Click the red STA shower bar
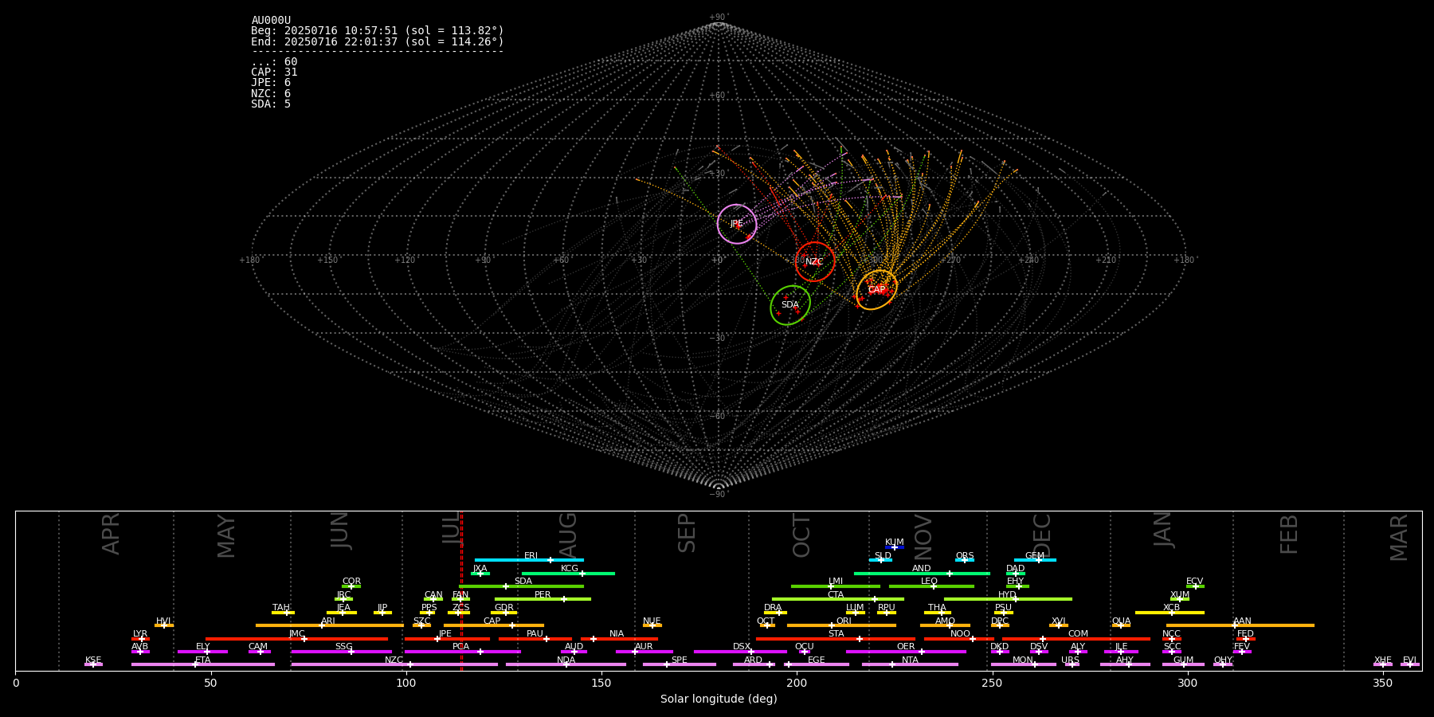The image size is (1434, 717). point(836,638)
